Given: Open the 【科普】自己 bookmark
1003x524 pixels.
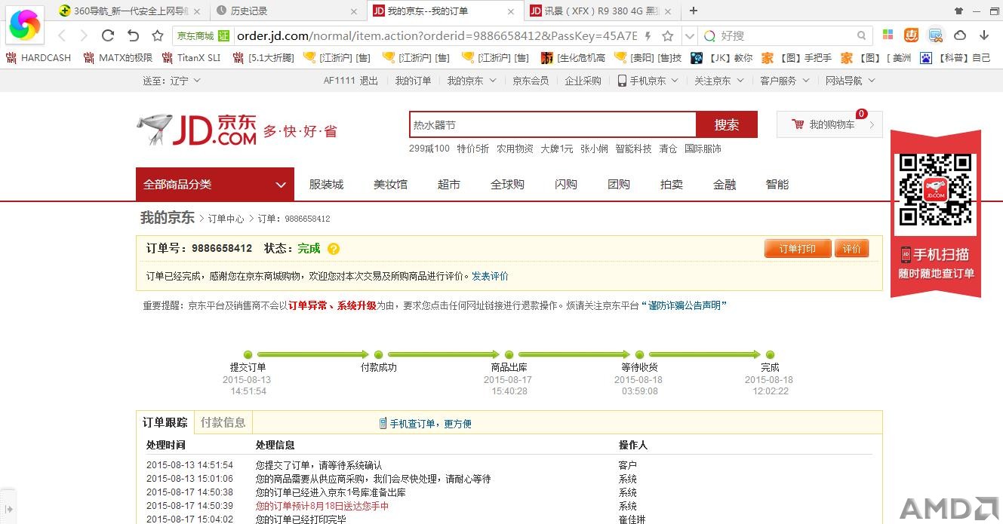Looking at the screenshot, I should [x=955, y=57].
